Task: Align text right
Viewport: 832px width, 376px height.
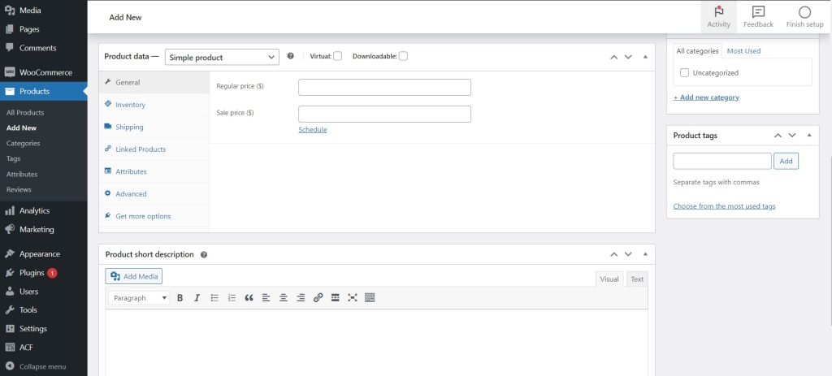Action: [x=301, y=298]
